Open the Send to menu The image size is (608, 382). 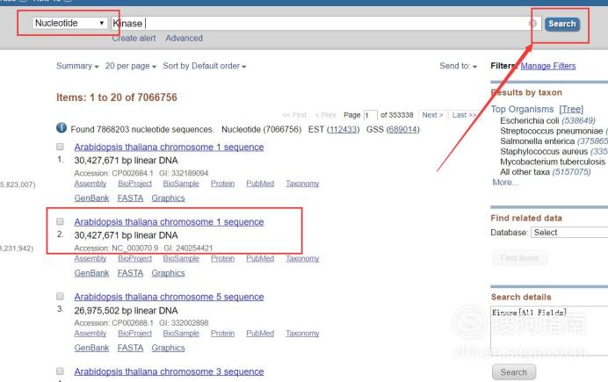point(458,66)
